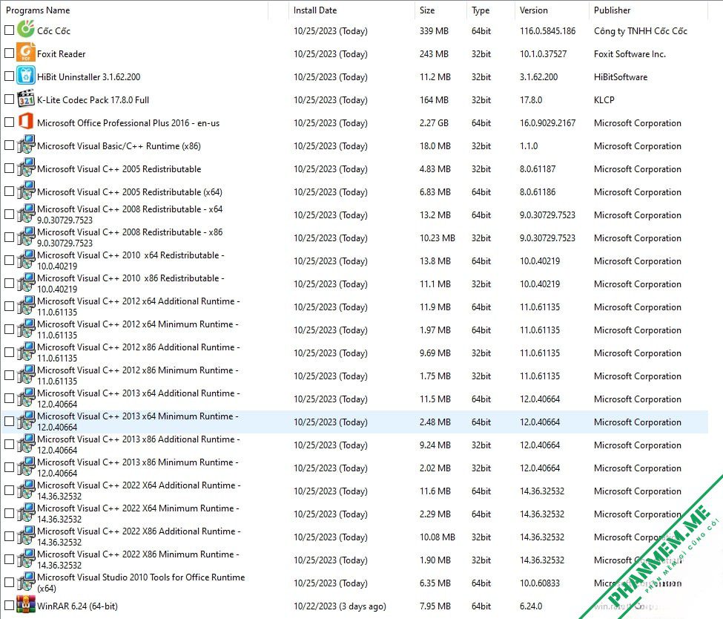Click the '339 MB' size value
The width and height of the screenshot is (723, 619).
(x=434, y=31)
